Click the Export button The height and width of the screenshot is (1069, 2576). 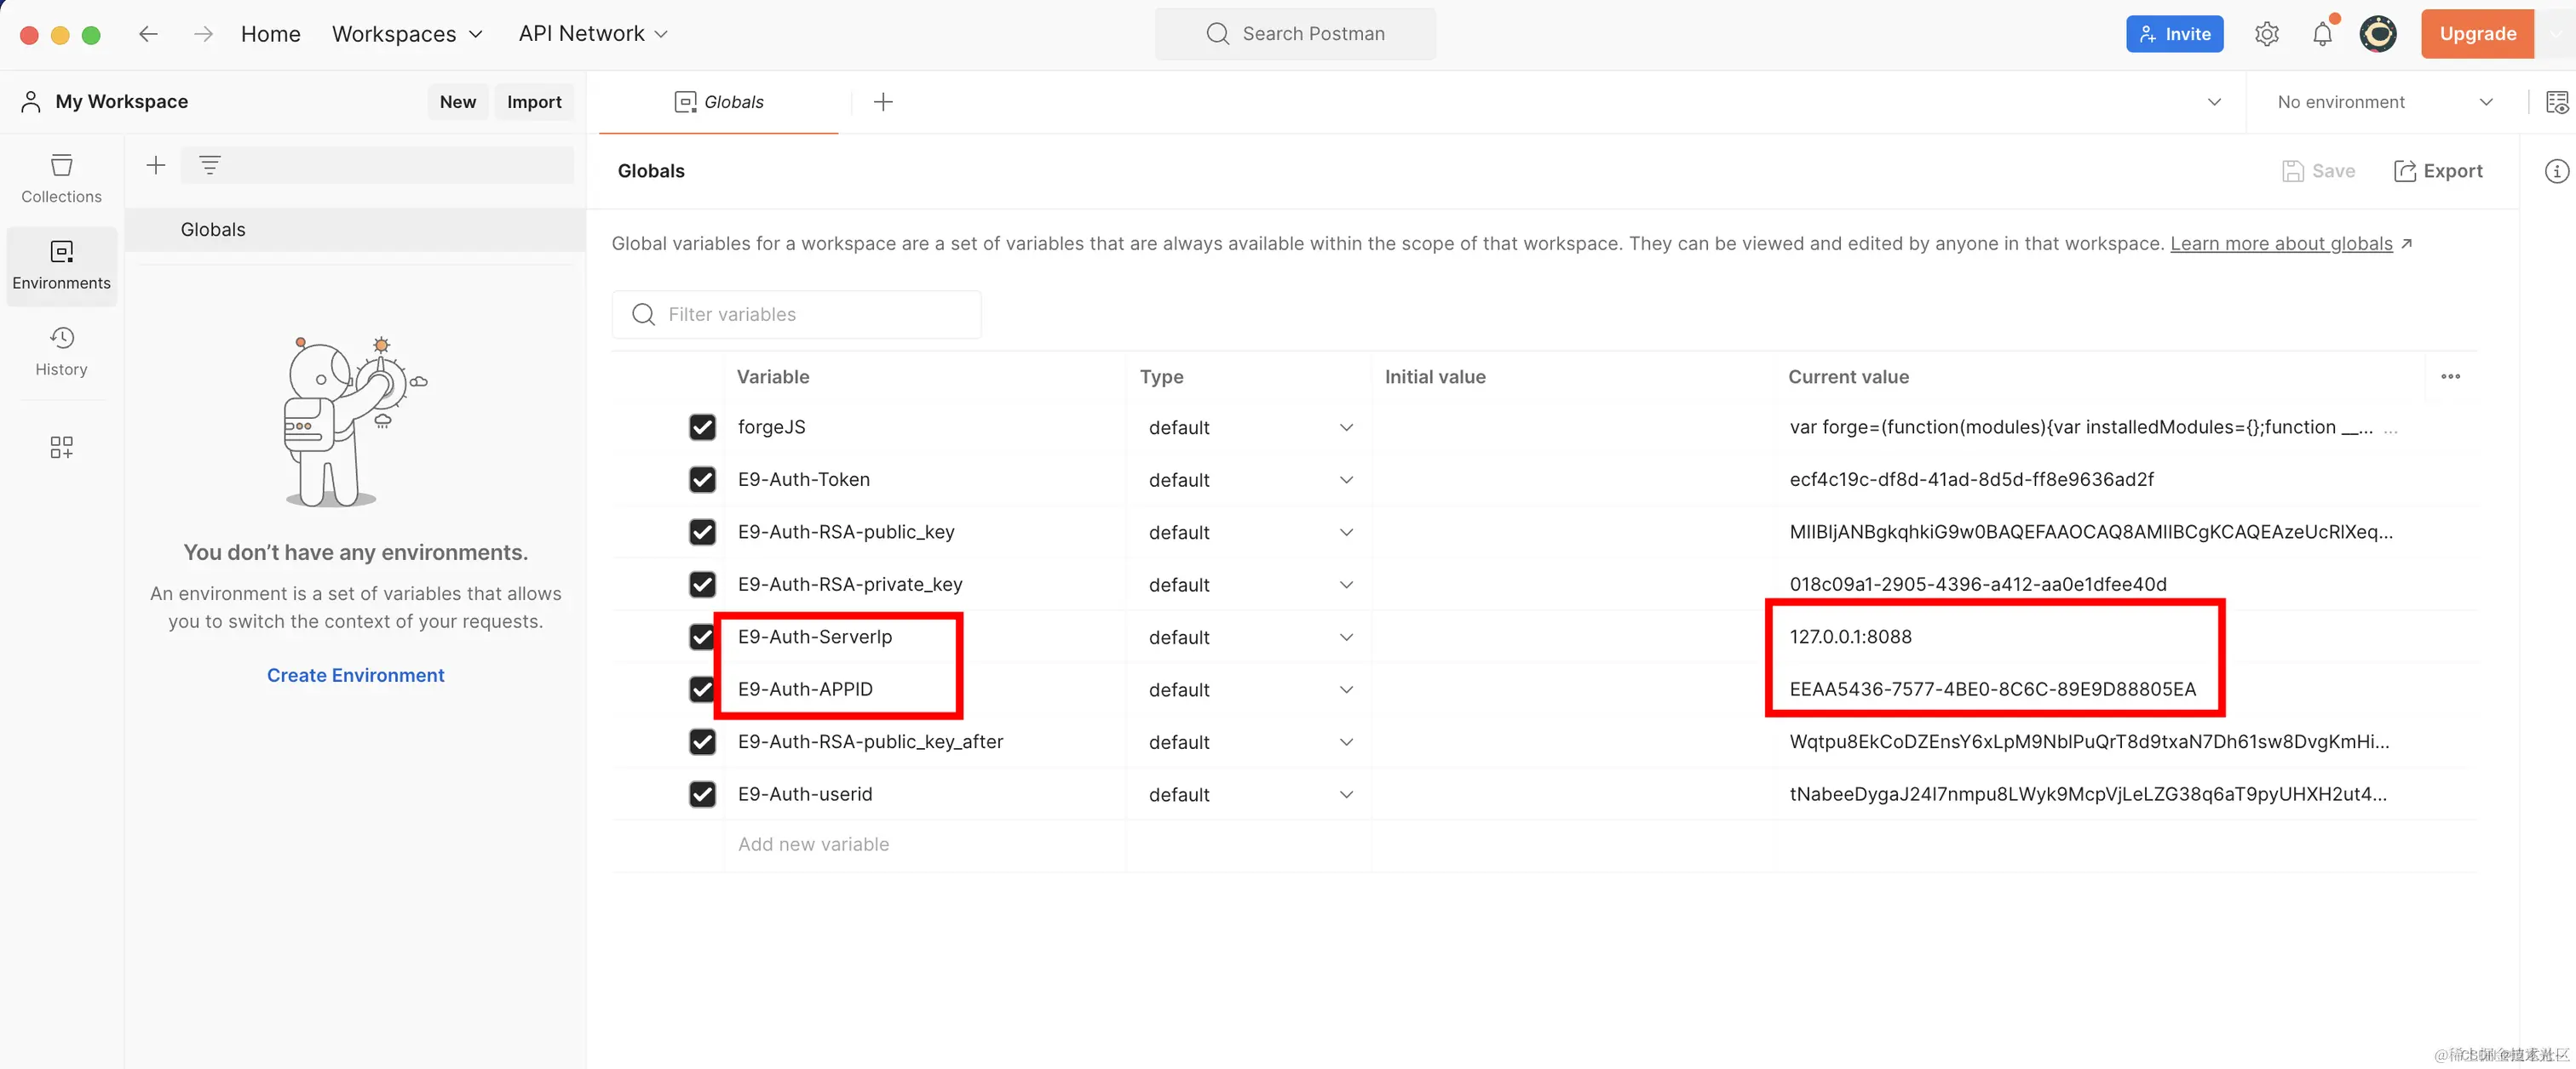(x=2437, y=171)
